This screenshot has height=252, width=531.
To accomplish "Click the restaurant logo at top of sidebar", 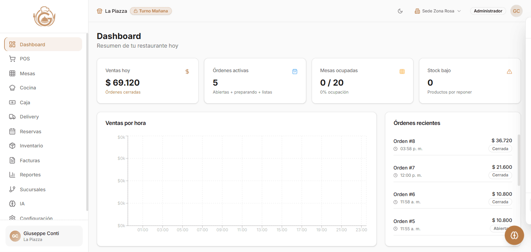I will point(44,16).
